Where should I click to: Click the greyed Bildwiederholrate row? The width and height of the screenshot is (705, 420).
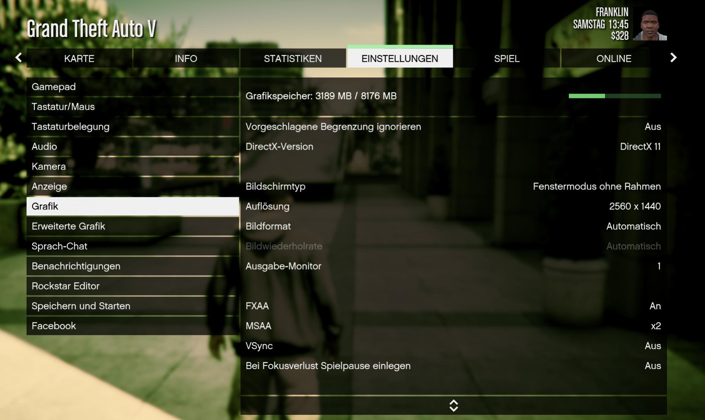(454, 246)
